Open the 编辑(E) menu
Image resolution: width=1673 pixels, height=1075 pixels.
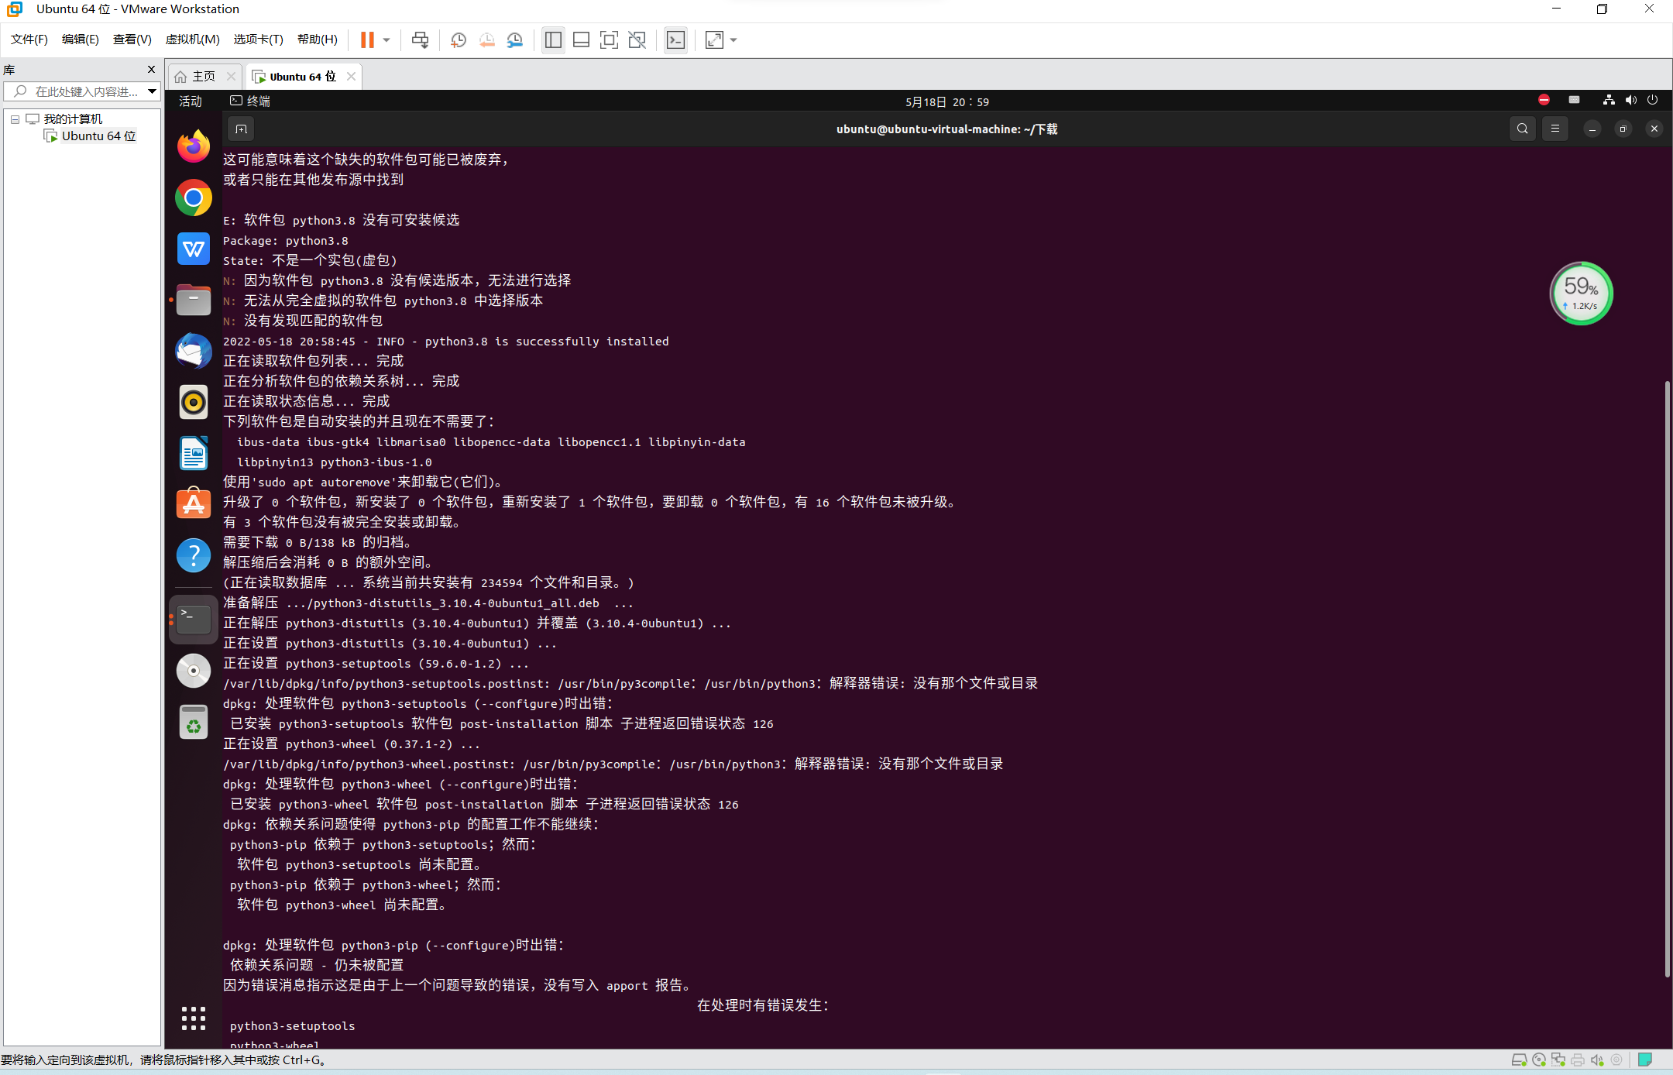[81, 39]
